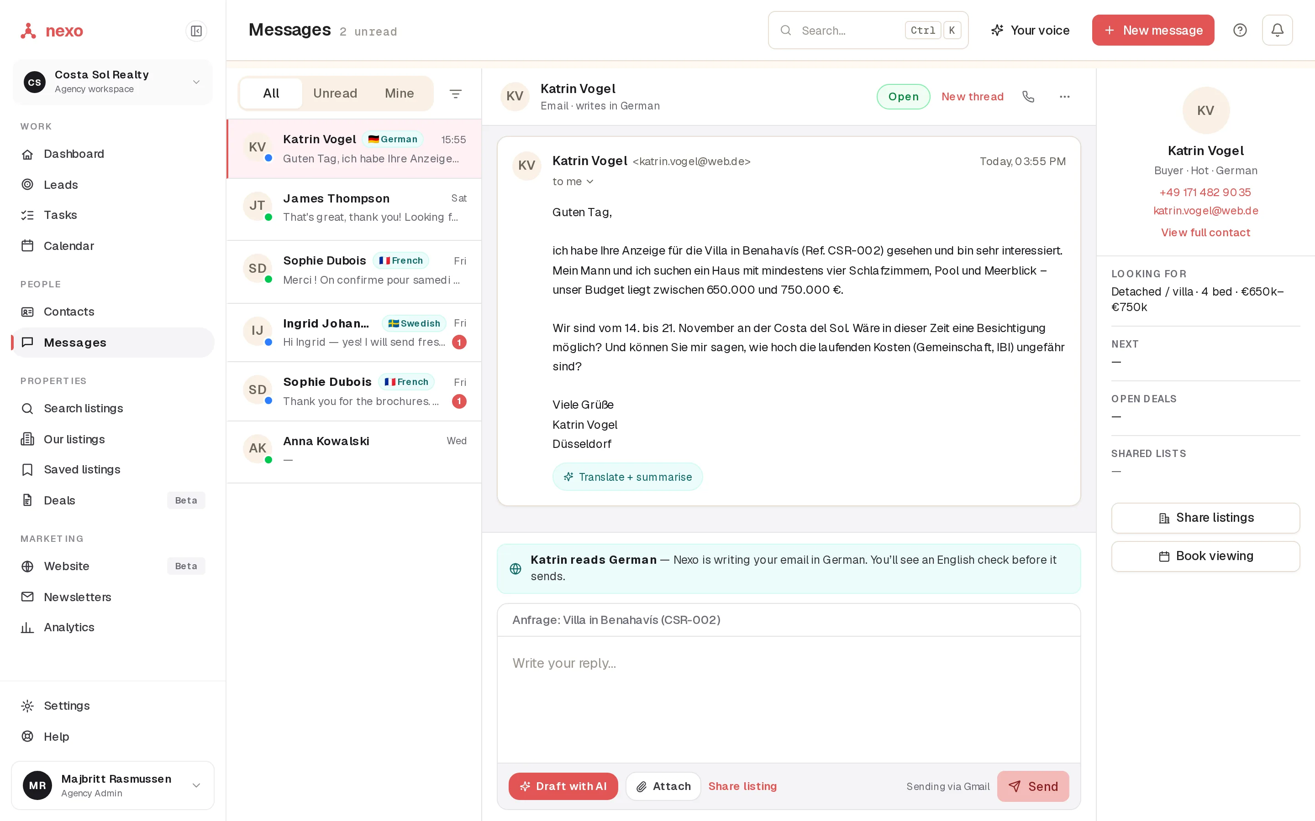Screen dimensions: 1315x821
Task: Open Contacts in the sidebar
Action: pyautogui.click(x=112, y=312)
